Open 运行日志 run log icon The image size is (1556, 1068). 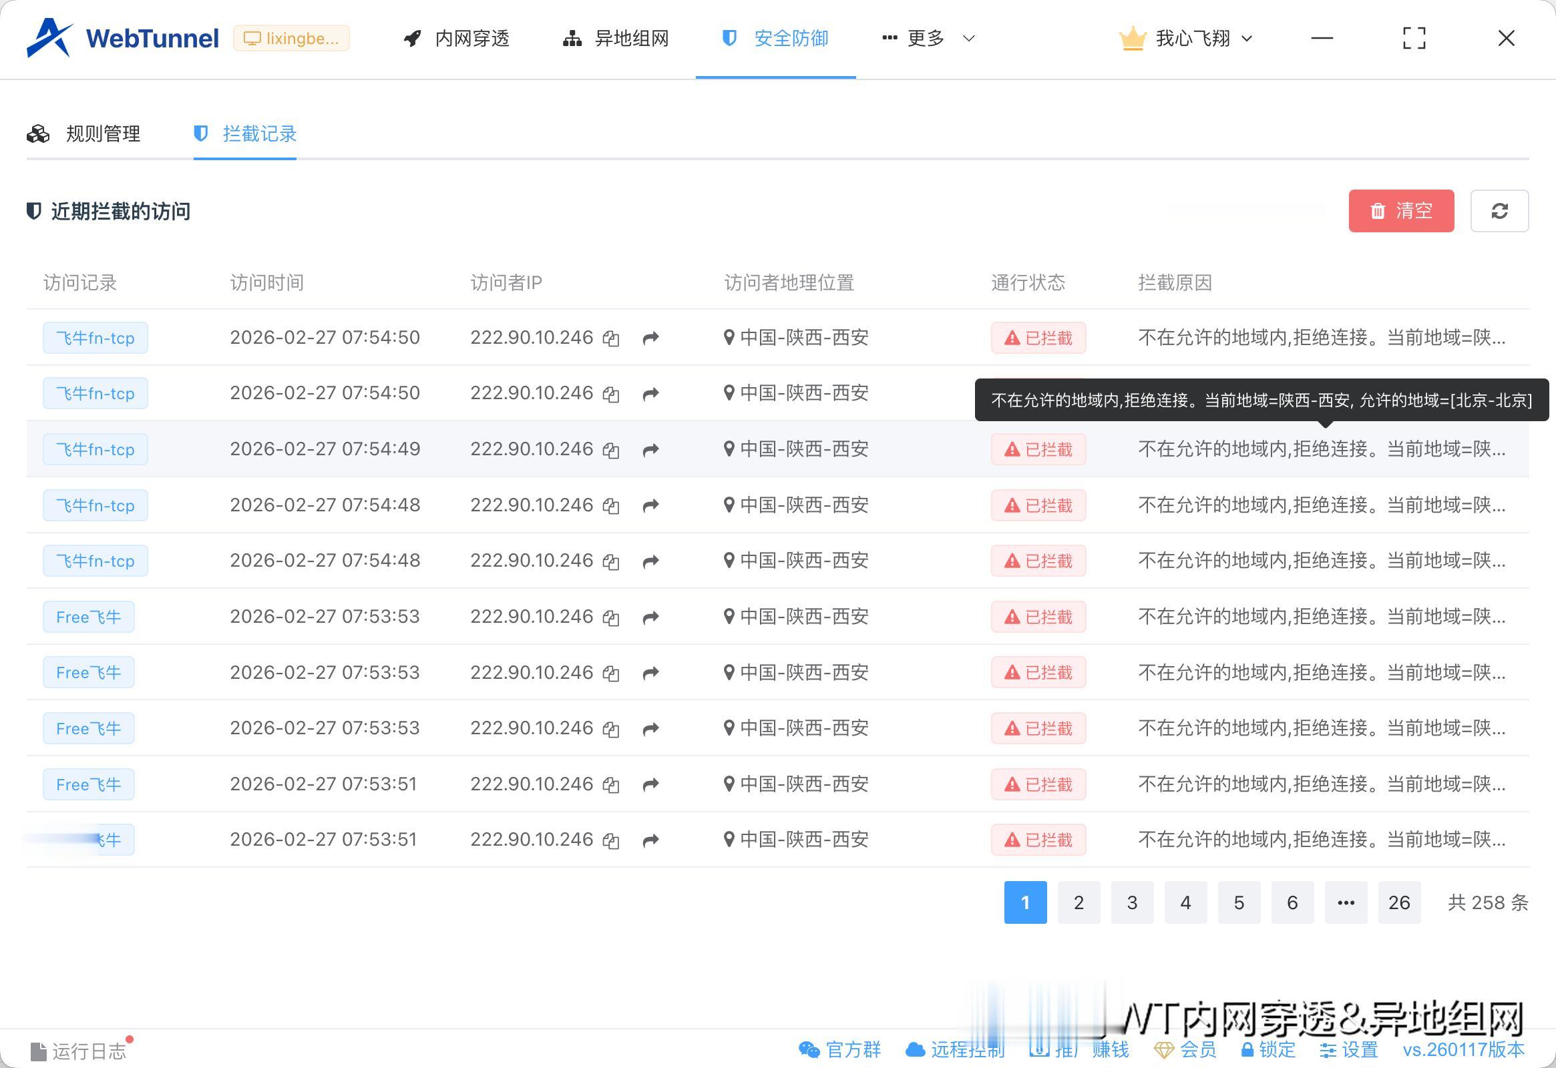coord(39,1051)
